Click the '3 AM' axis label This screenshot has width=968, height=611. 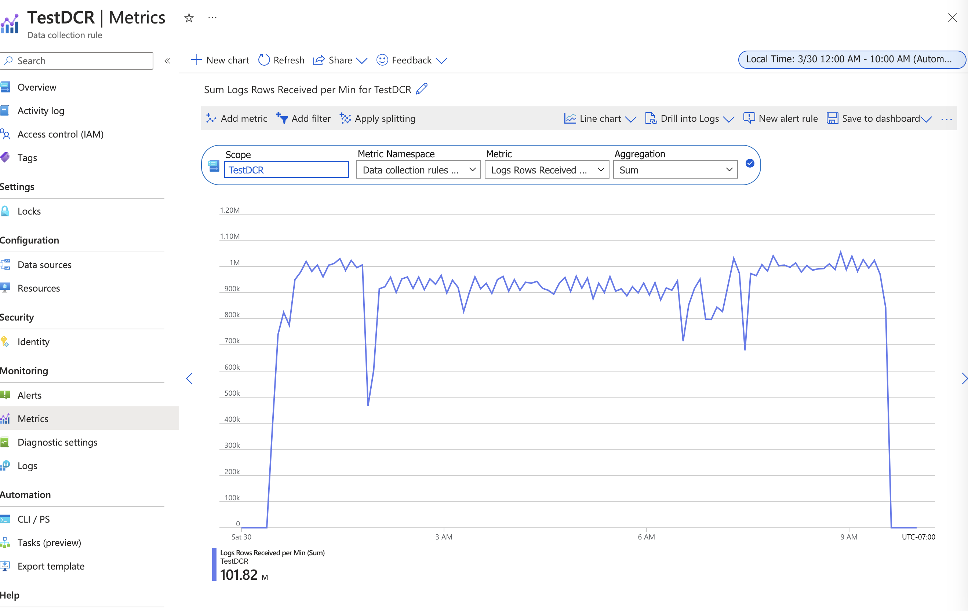coord(444,537)
